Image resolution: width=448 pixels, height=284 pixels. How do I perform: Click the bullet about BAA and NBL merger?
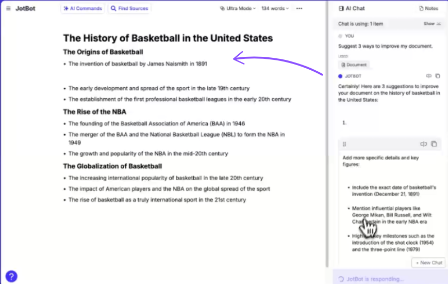click(177, 138)
